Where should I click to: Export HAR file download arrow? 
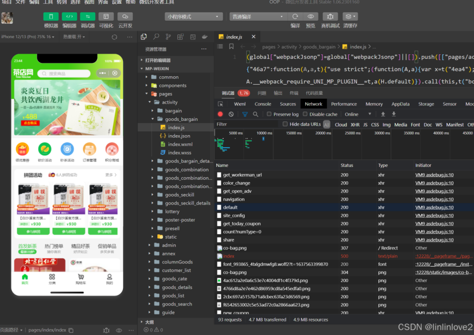pyautogui.click(x=394, y=114)
